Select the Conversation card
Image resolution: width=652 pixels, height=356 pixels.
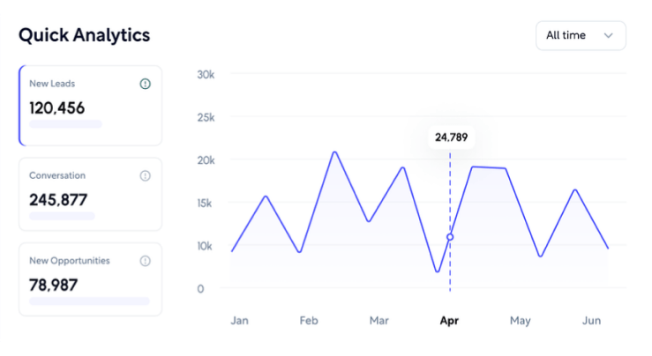click(91, 195)
